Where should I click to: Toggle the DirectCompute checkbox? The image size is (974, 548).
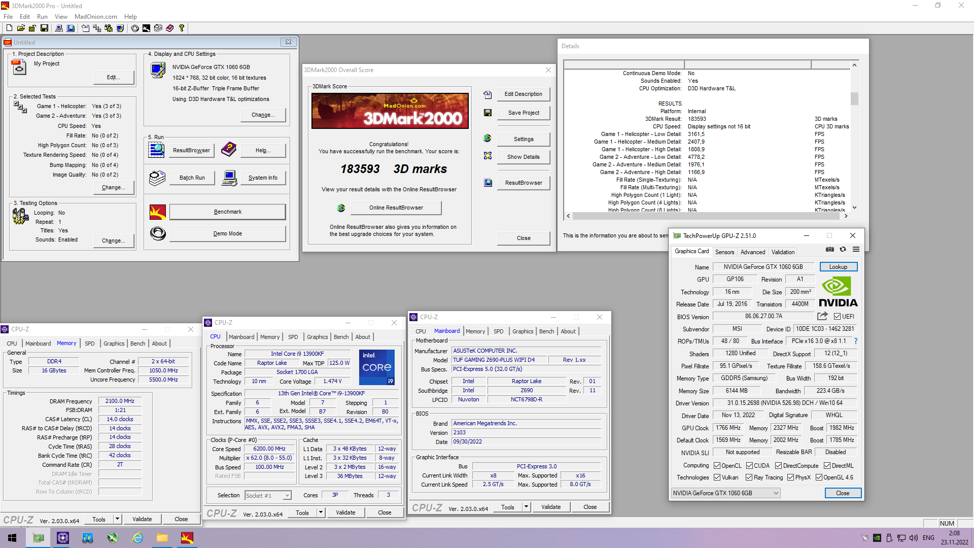[779, 466]
